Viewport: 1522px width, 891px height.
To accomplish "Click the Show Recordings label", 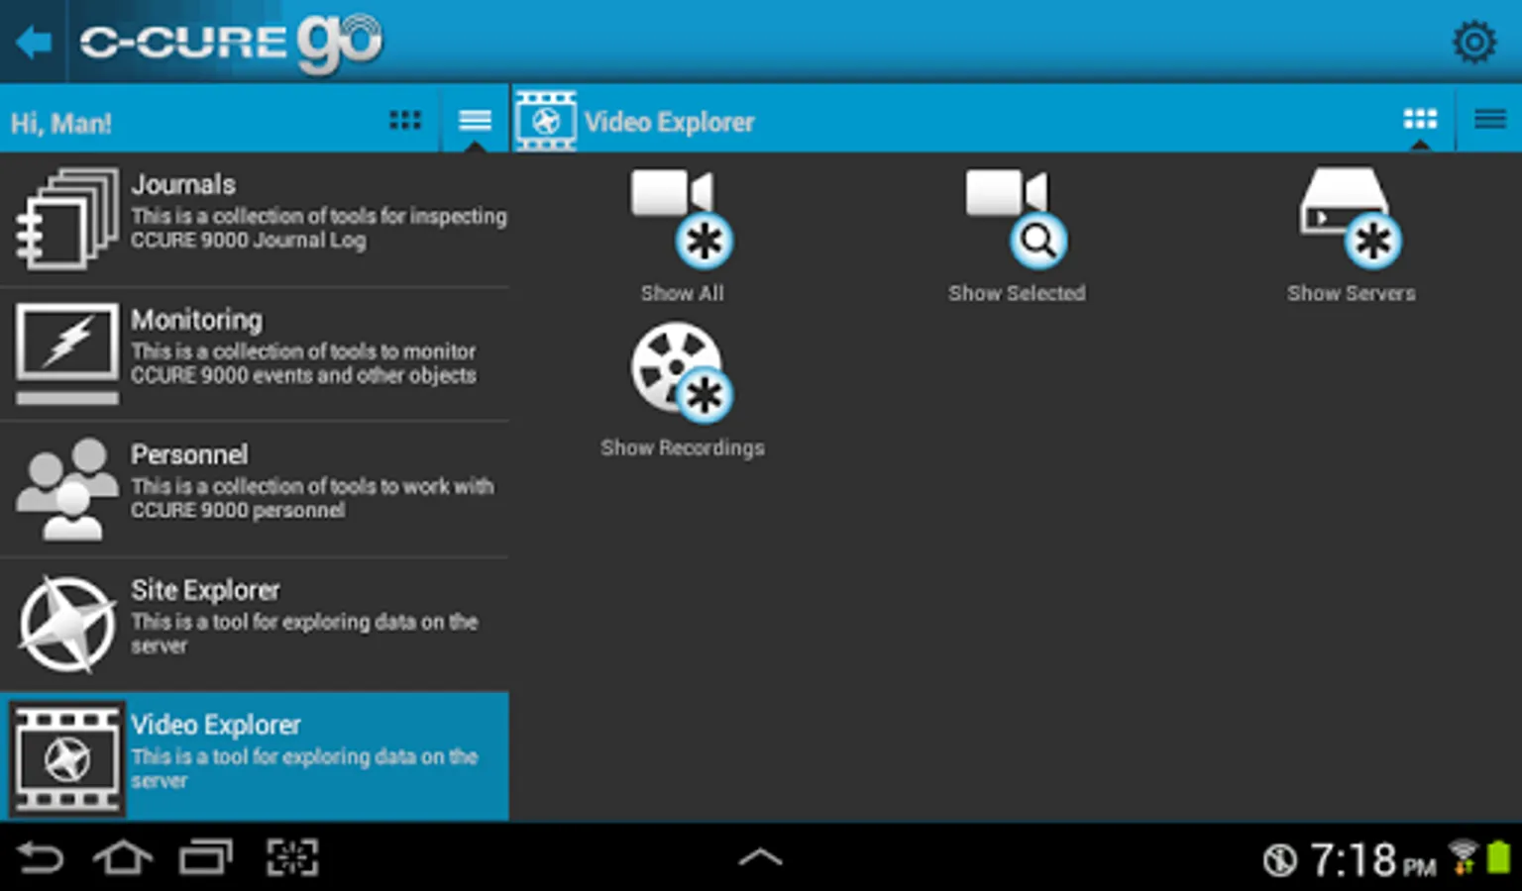I will pos(682,448).
